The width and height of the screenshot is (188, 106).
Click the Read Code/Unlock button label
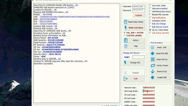point(135,22)
